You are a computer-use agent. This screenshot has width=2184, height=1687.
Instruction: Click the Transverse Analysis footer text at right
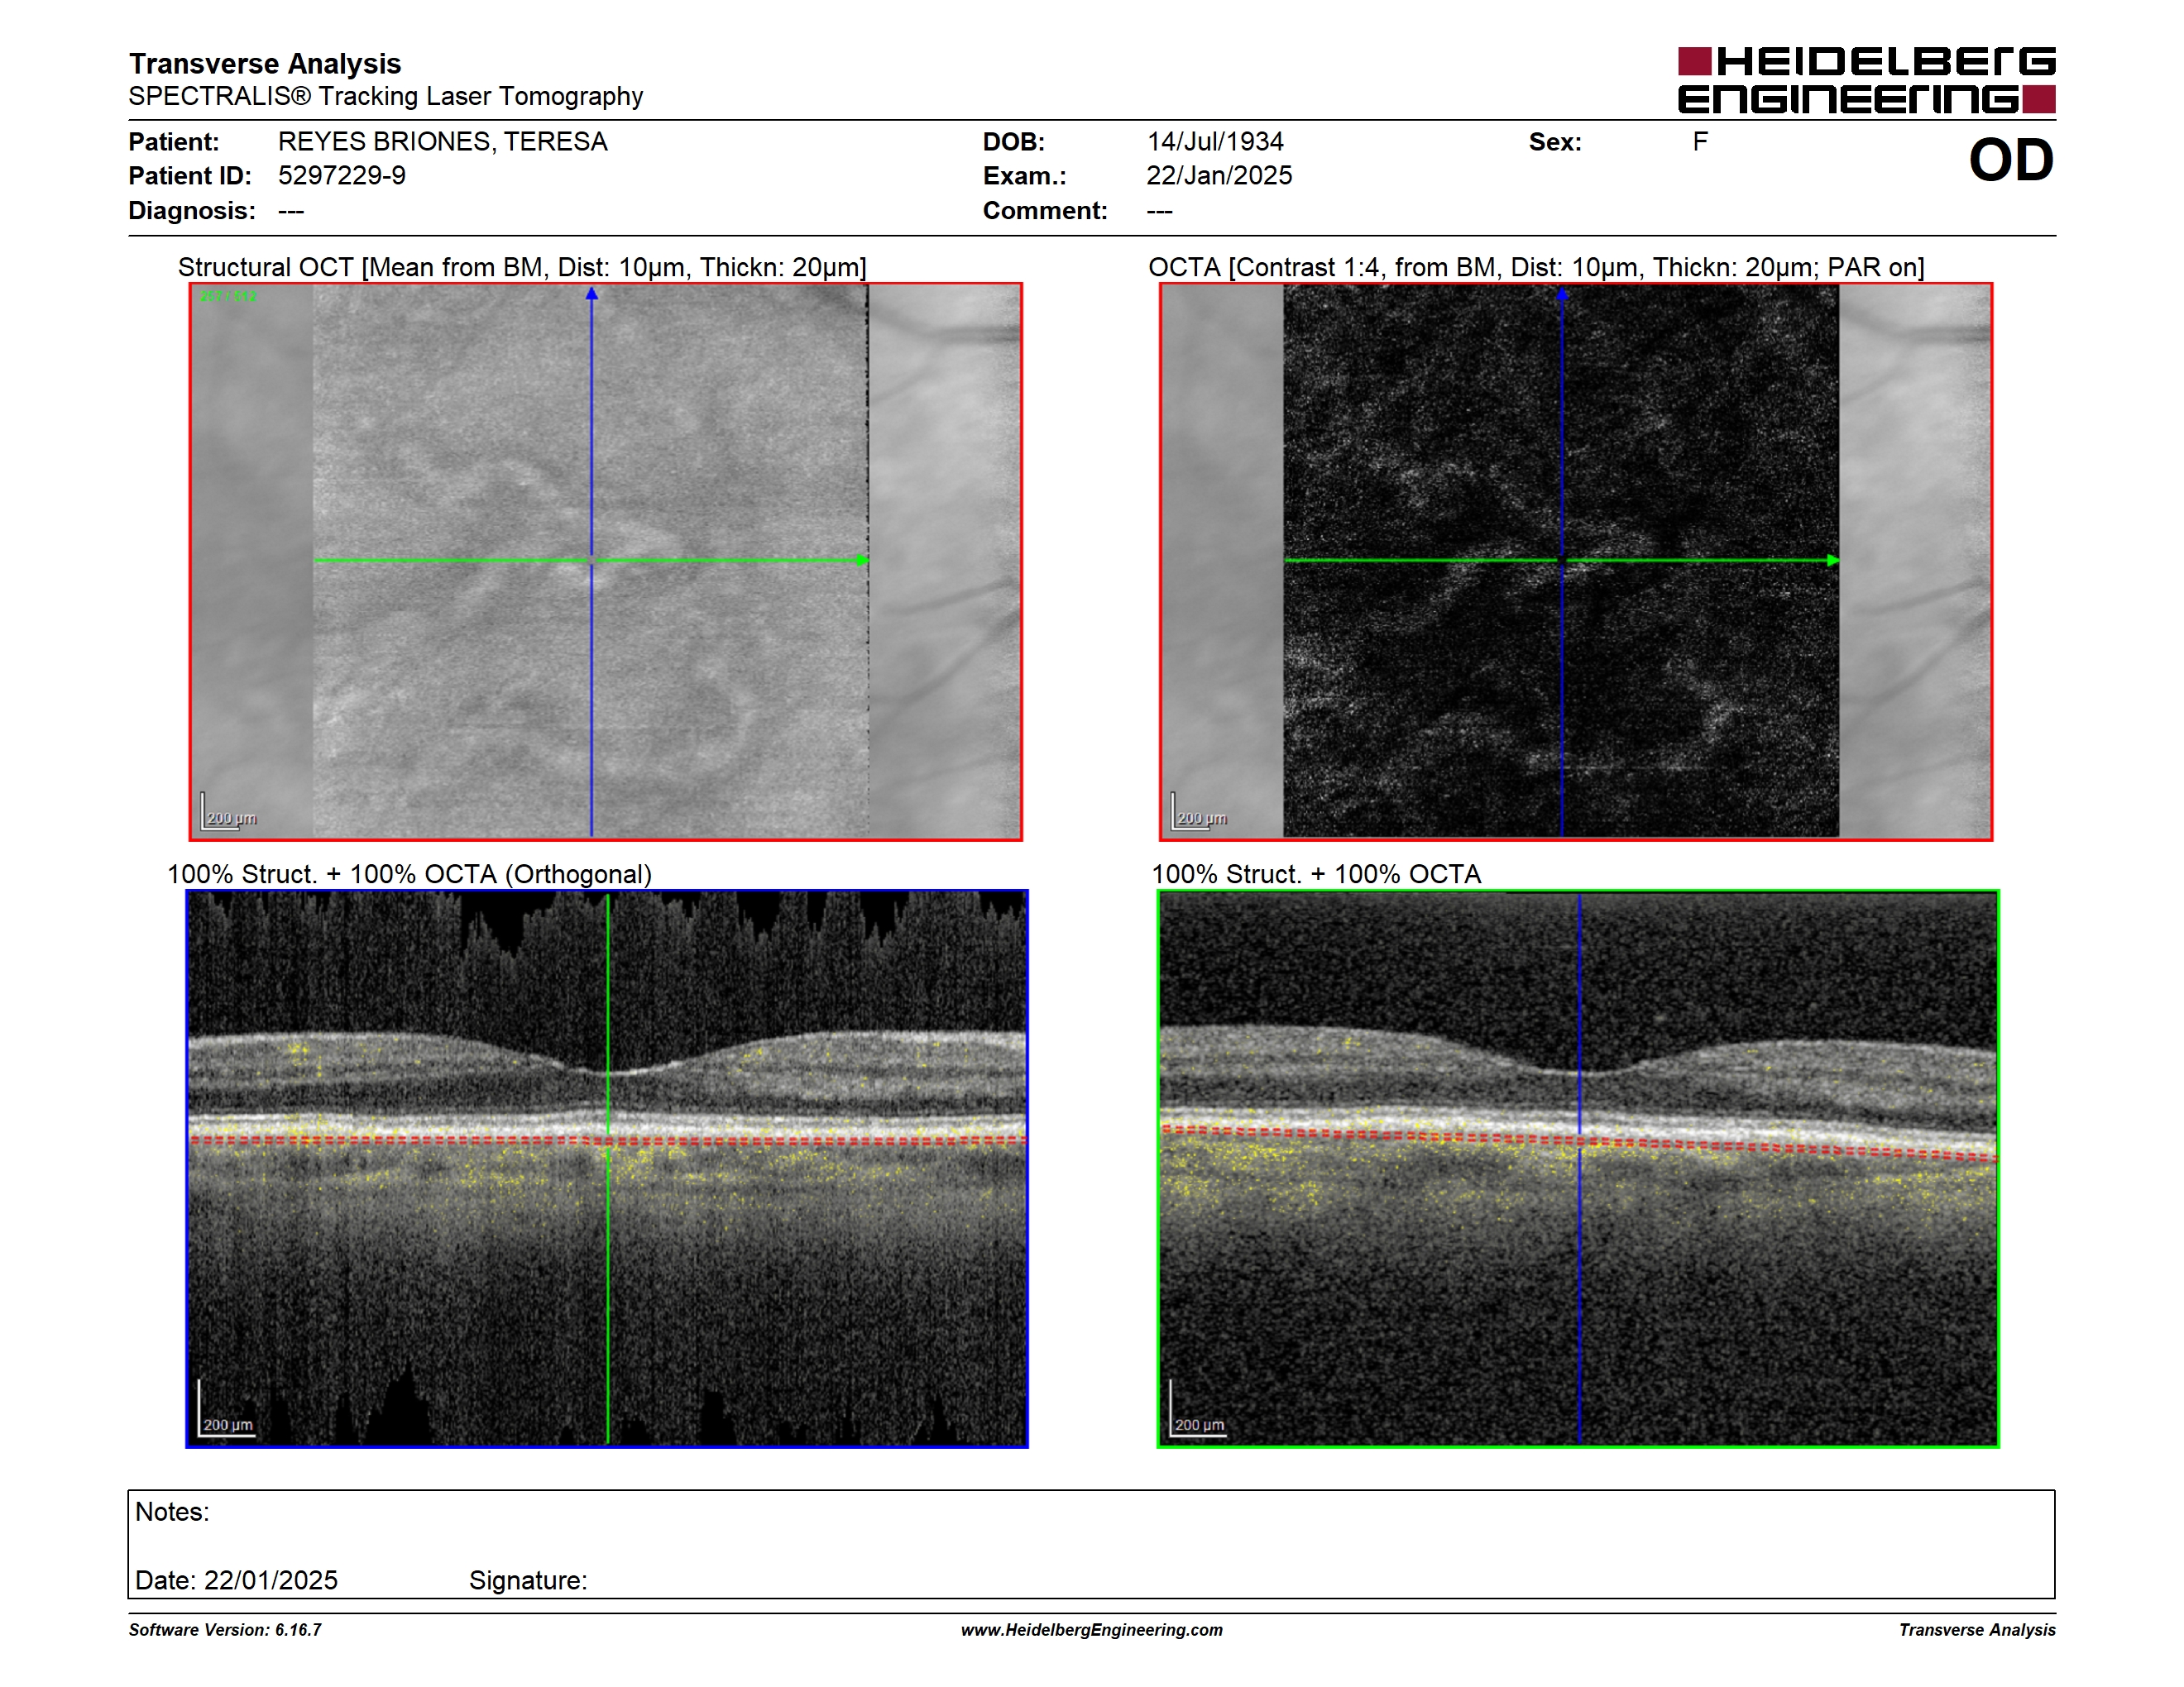click(1977, 1630)
